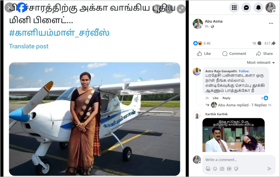The image size is (280, 177).
Task: Expand the Most relevant comment sort dropdown
Action: click(x=261, y=63)
